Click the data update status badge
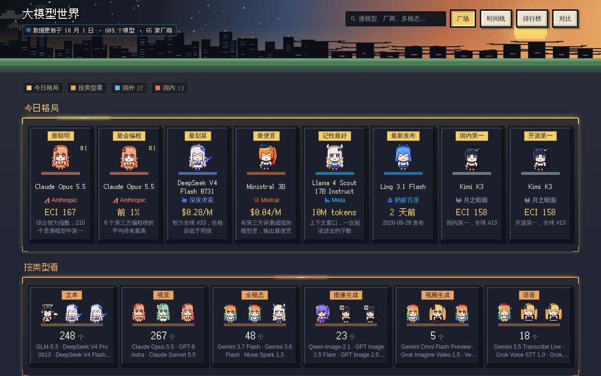Viewport: 601px width, 376px height. pos(100,31)
